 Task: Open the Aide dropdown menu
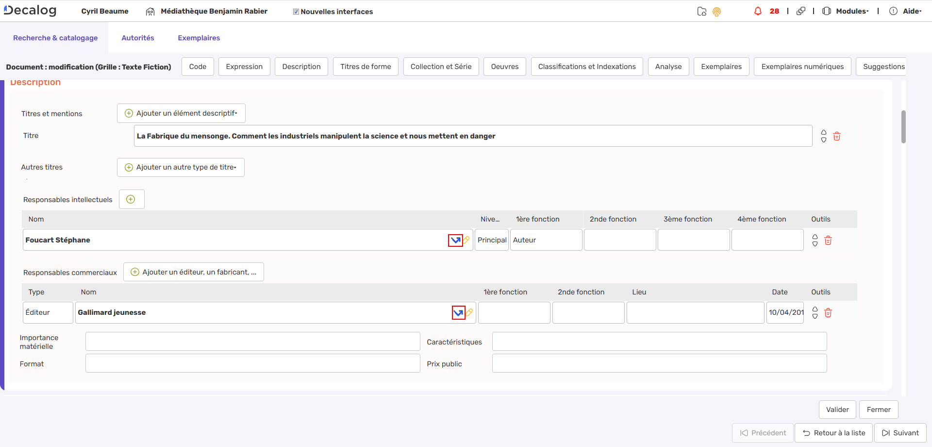click(x=911, y=11)
